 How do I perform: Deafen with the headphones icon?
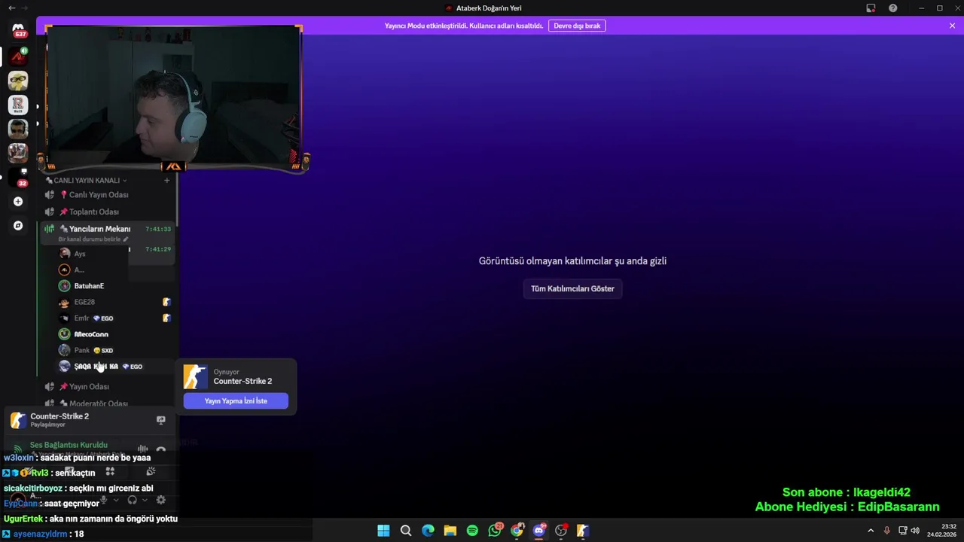(132, 500)
